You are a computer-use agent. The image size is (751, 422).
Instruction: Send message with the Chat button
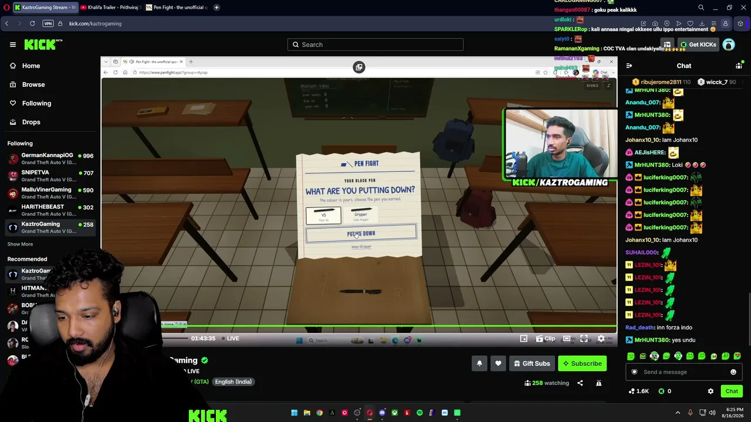click(x=732, y=391)
